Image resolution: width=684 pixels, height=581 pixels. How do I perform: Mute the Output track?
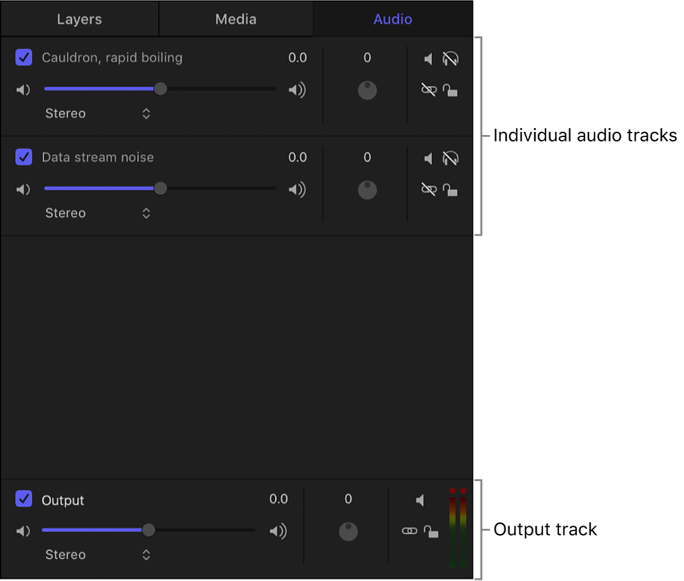pyautogui.click(x=420, y=500)
